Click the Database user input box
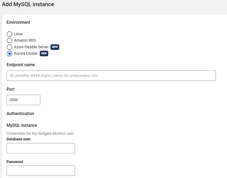The width and height of the screenshot is (227, 178). 41,148
